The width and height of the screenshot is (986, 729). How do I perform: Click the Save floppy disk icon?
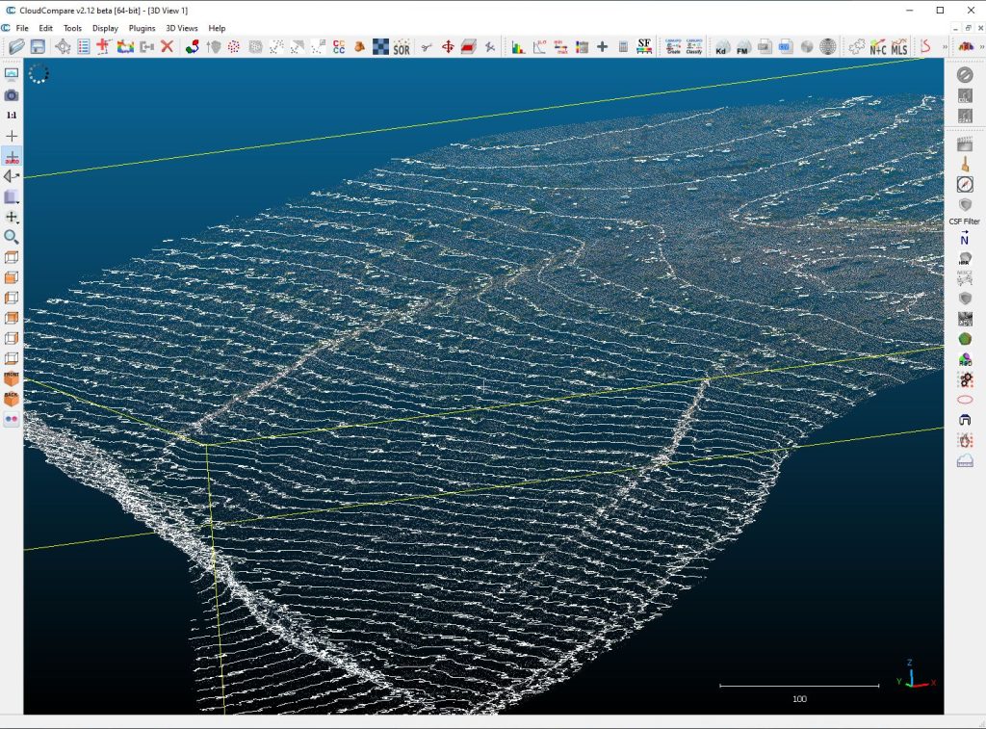pos(38,46)
